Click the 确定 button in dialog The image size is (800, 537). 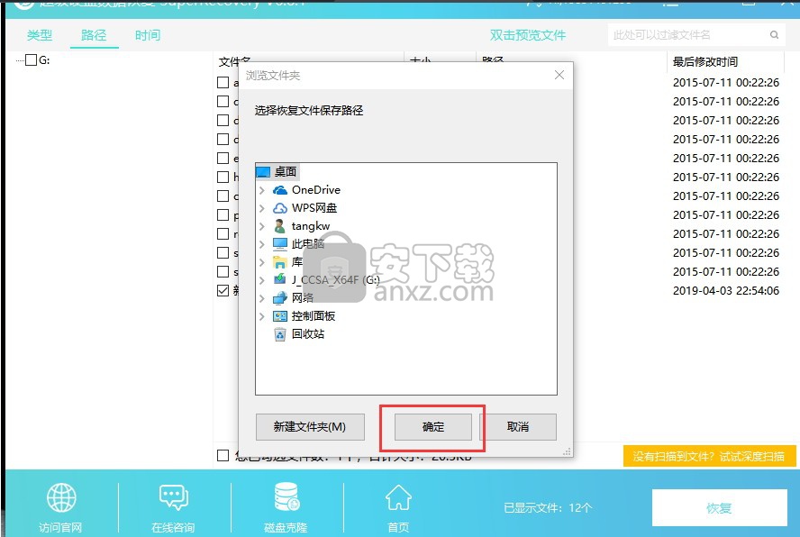[x=433, y=426]
